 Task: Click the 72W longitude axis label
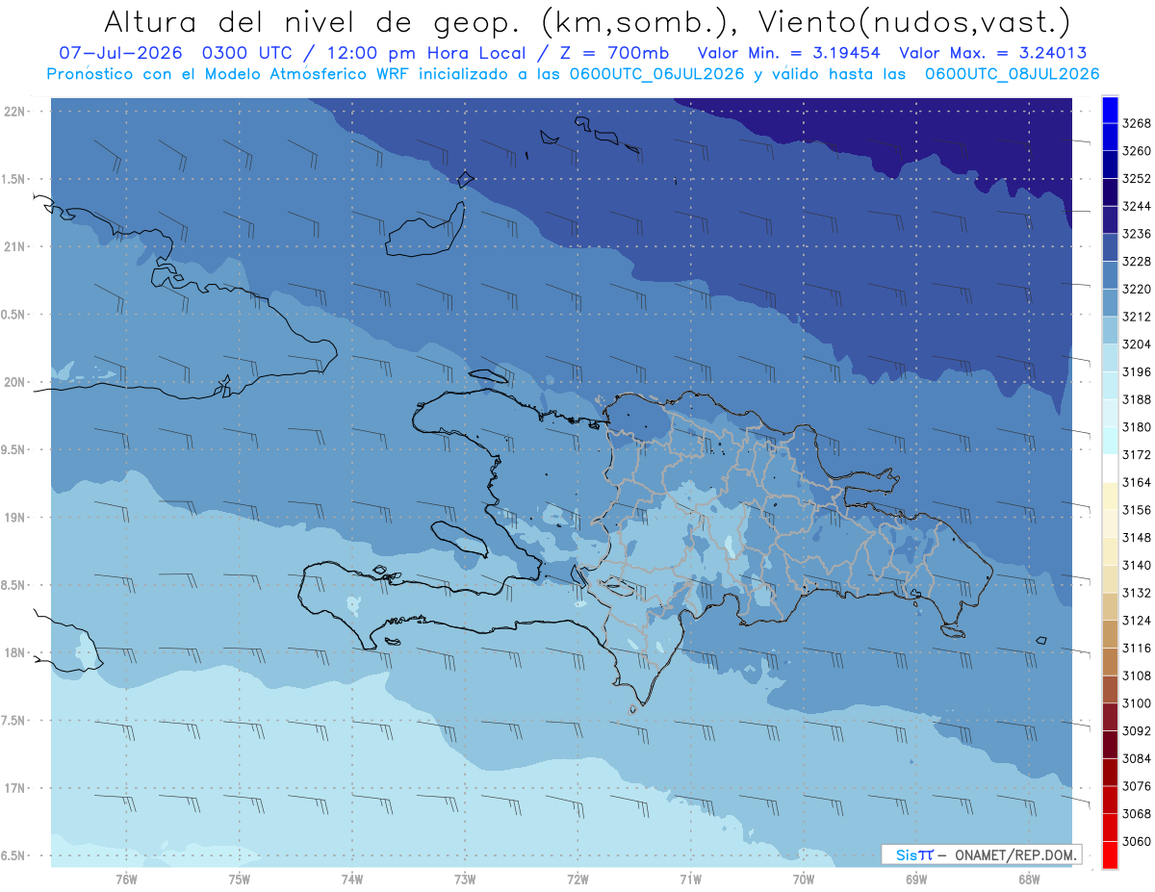pos(578,879)
